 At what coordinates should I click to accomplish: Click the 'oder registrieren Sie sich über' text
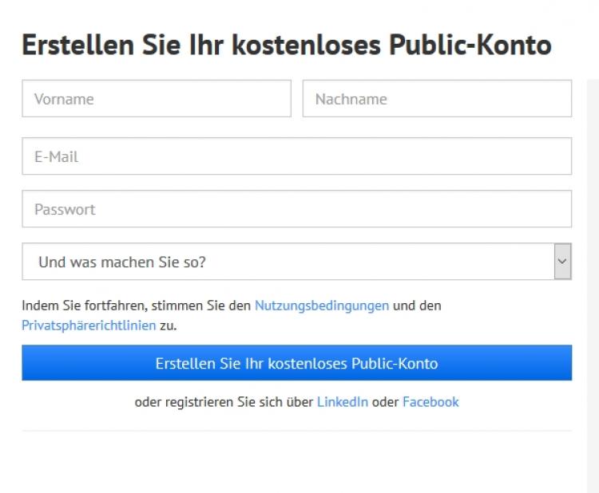click(224, 402)
